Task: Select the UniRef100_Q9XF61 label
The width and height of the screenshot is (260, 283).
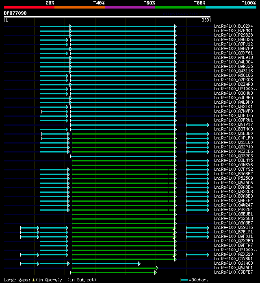Action: (x=233, y=53)
